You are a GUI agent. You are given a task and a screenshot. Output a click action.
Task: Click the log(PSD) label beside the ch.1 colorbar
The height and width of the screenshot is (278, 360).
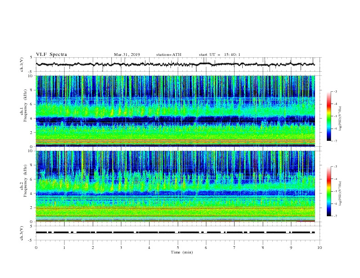point(340,119)
